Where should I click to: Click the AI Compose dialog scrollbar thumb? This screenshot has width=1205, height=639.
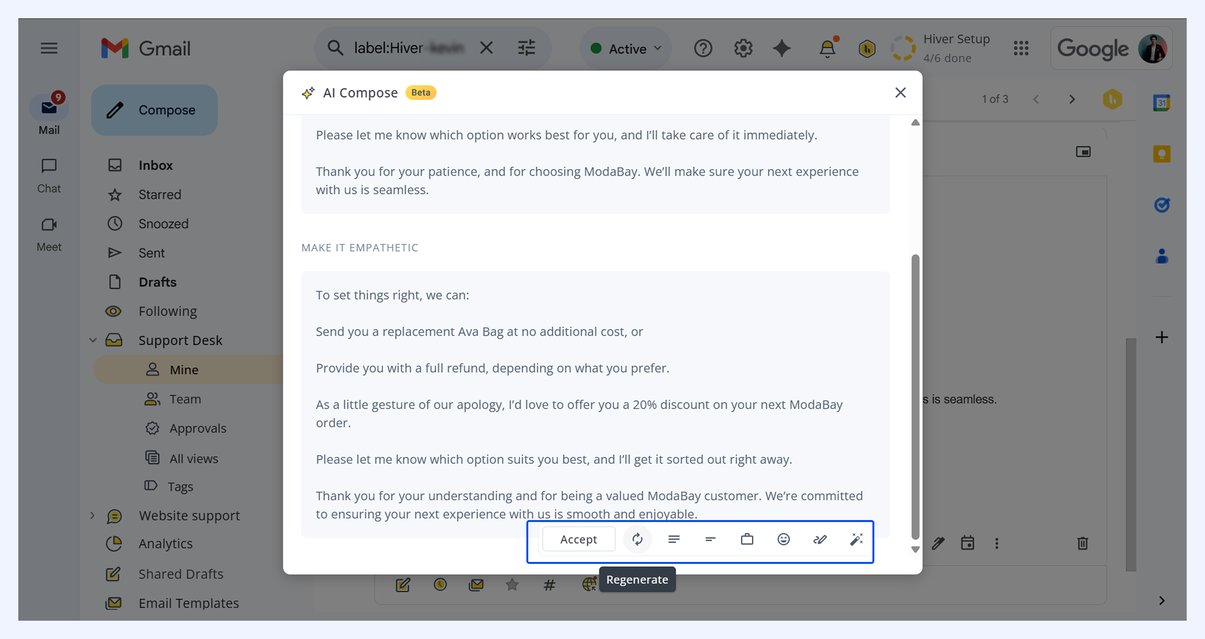(x=915, y=397)
